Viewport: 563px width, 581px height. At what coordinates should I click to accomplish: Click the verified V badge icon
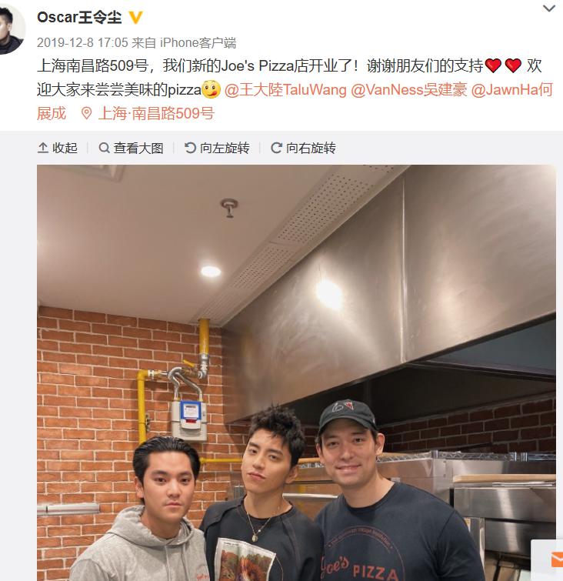(x=135, y=18)
